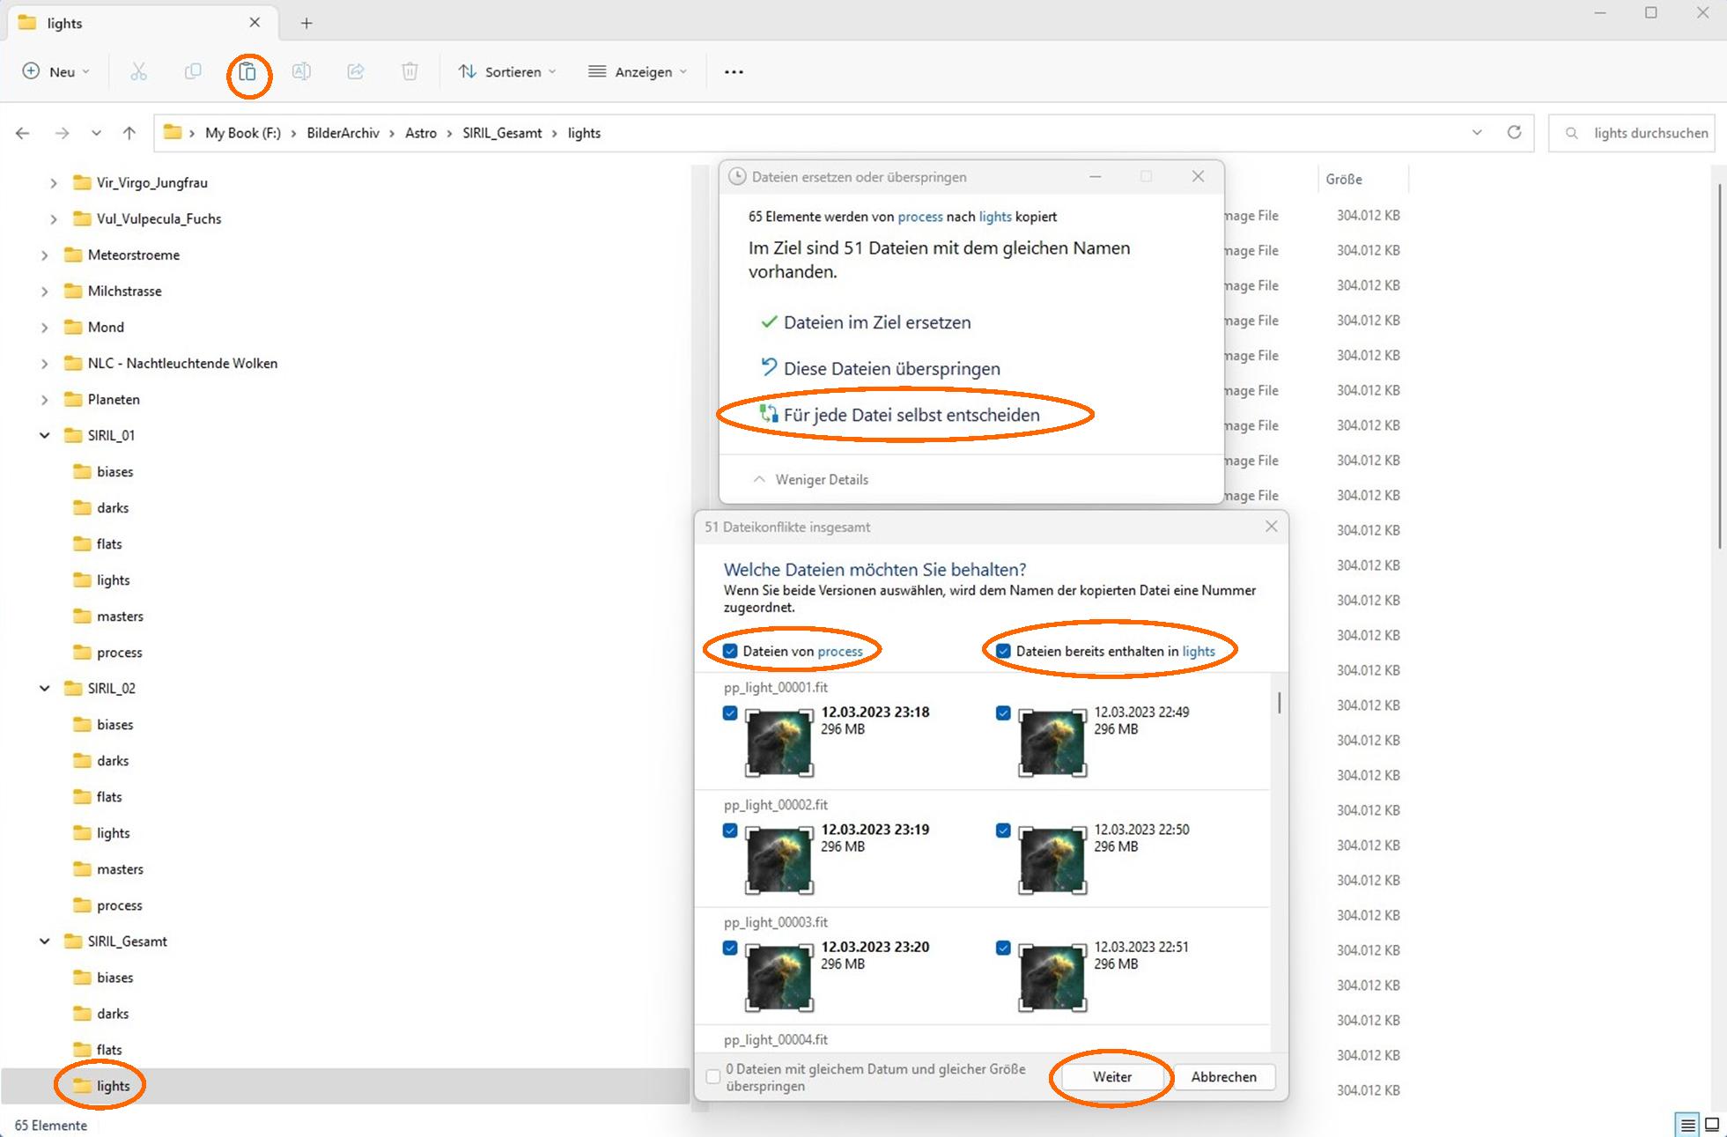Expand the Planeten folder
1727x1137 pixels.
click(x=44, y=399)
